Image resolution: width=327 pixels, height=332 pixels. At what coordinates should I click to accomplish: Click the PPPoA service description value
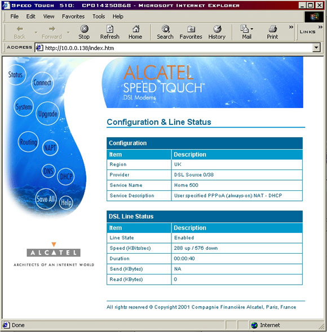pyautogui.click(x=228, y=195)
